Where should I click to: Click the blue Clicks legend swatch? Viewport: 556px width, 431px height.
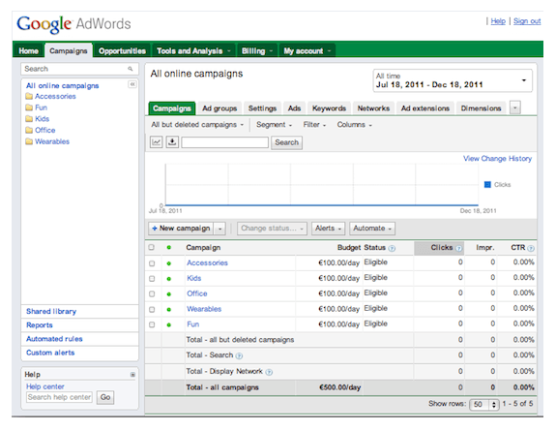487,184
